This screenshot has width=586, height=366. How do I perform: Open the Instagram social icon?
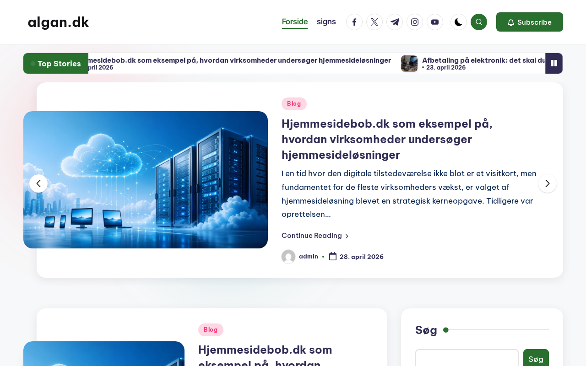pyautogui.click(x=415, y=22)
